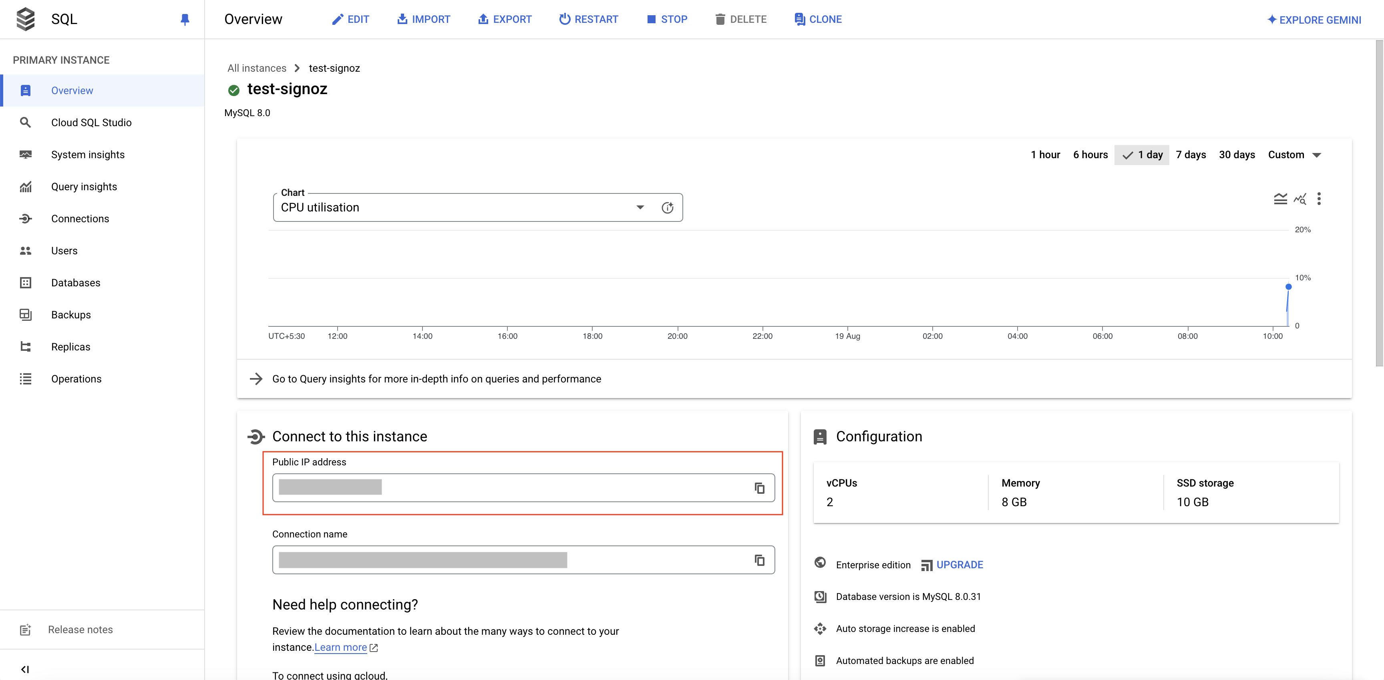Image resolution: width=1384 pixels, height=680 pixels.
Task: Open the Connections page
Action: [102, 219]
